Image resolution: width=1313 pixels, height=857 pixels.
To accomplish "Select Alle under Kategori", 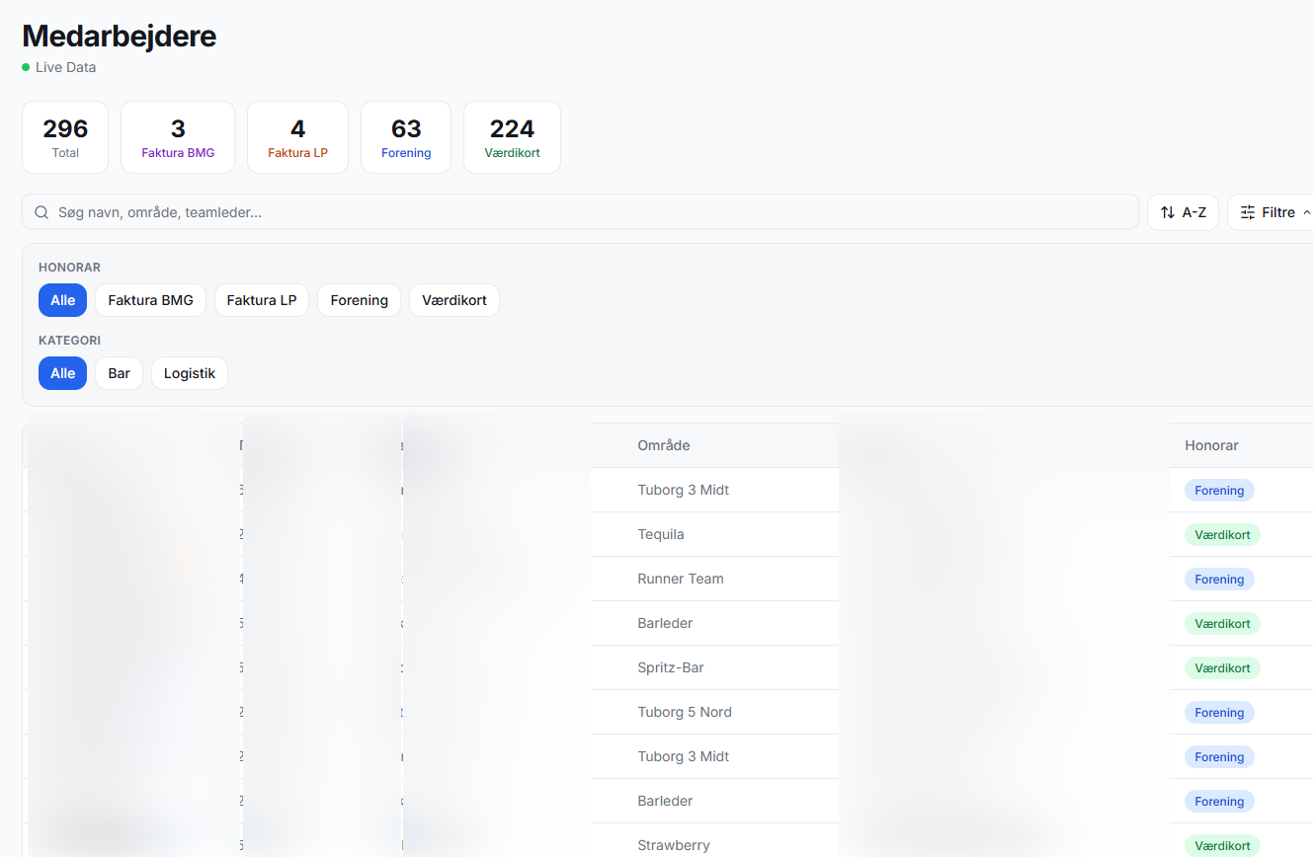I will tap(62, 373).
